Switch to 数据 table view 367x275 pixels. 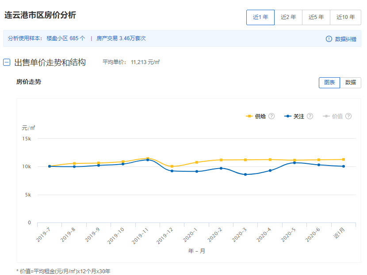[350, 83]
